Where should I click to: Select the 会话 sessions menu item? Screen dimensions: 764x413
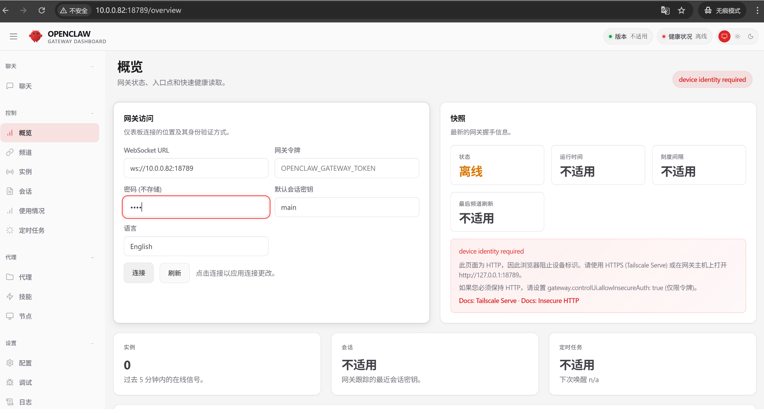25,191
